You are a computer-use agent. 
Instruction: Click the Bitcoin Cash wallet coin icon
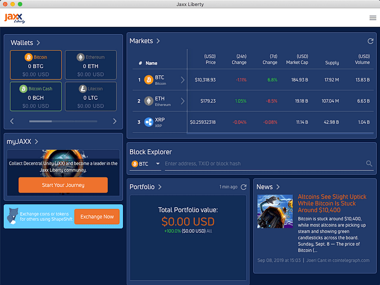click(23, 89)
